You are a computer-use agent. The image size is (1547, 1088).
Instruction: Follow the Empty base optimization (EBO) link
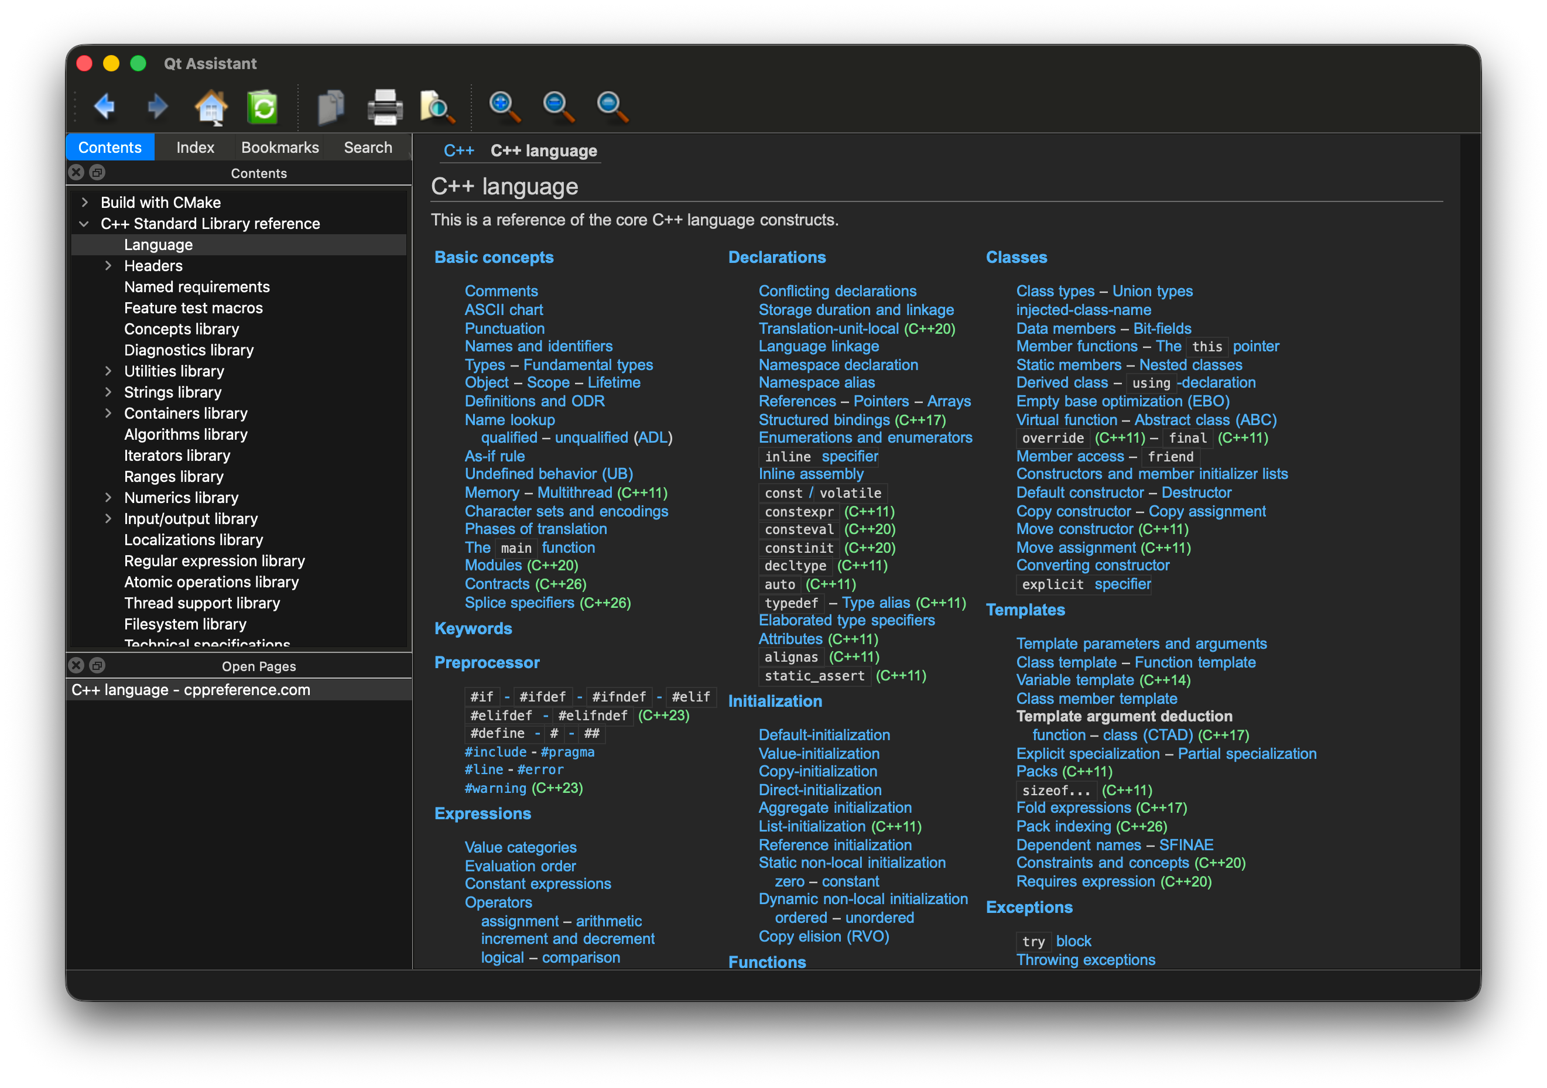[x=1122, y=401]
